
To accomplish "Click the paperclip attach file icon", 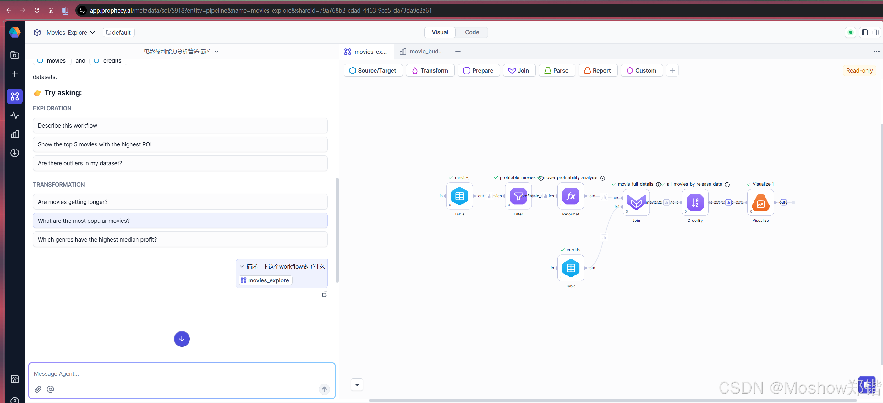I will [38, 389].
